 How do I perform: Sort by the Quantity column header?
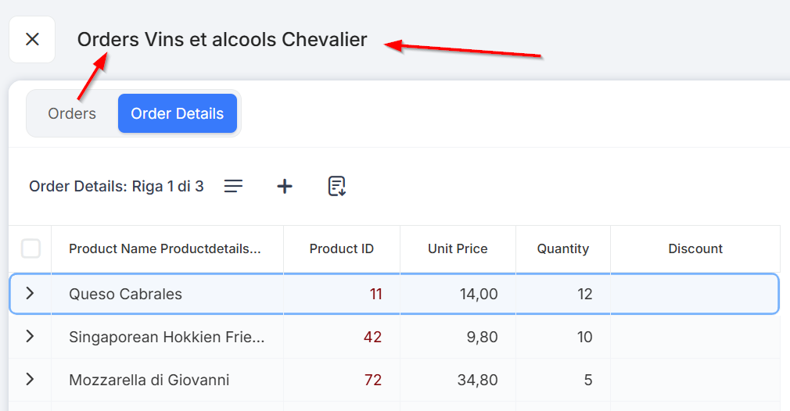[x=562, y=248]
